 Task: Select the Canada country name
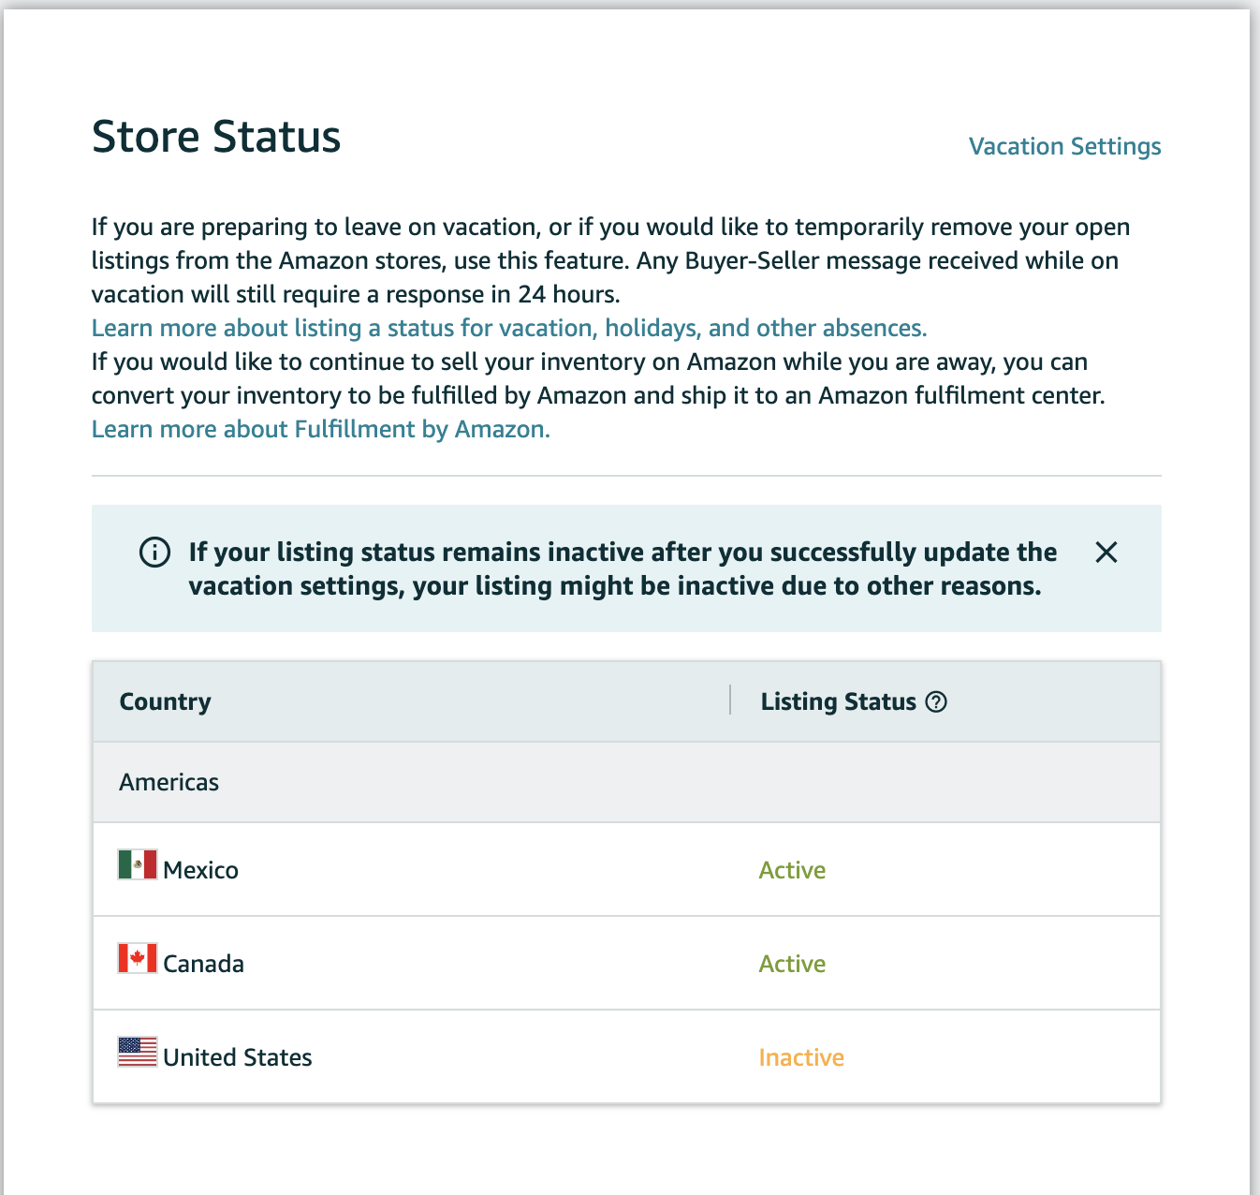click(203, 964)
